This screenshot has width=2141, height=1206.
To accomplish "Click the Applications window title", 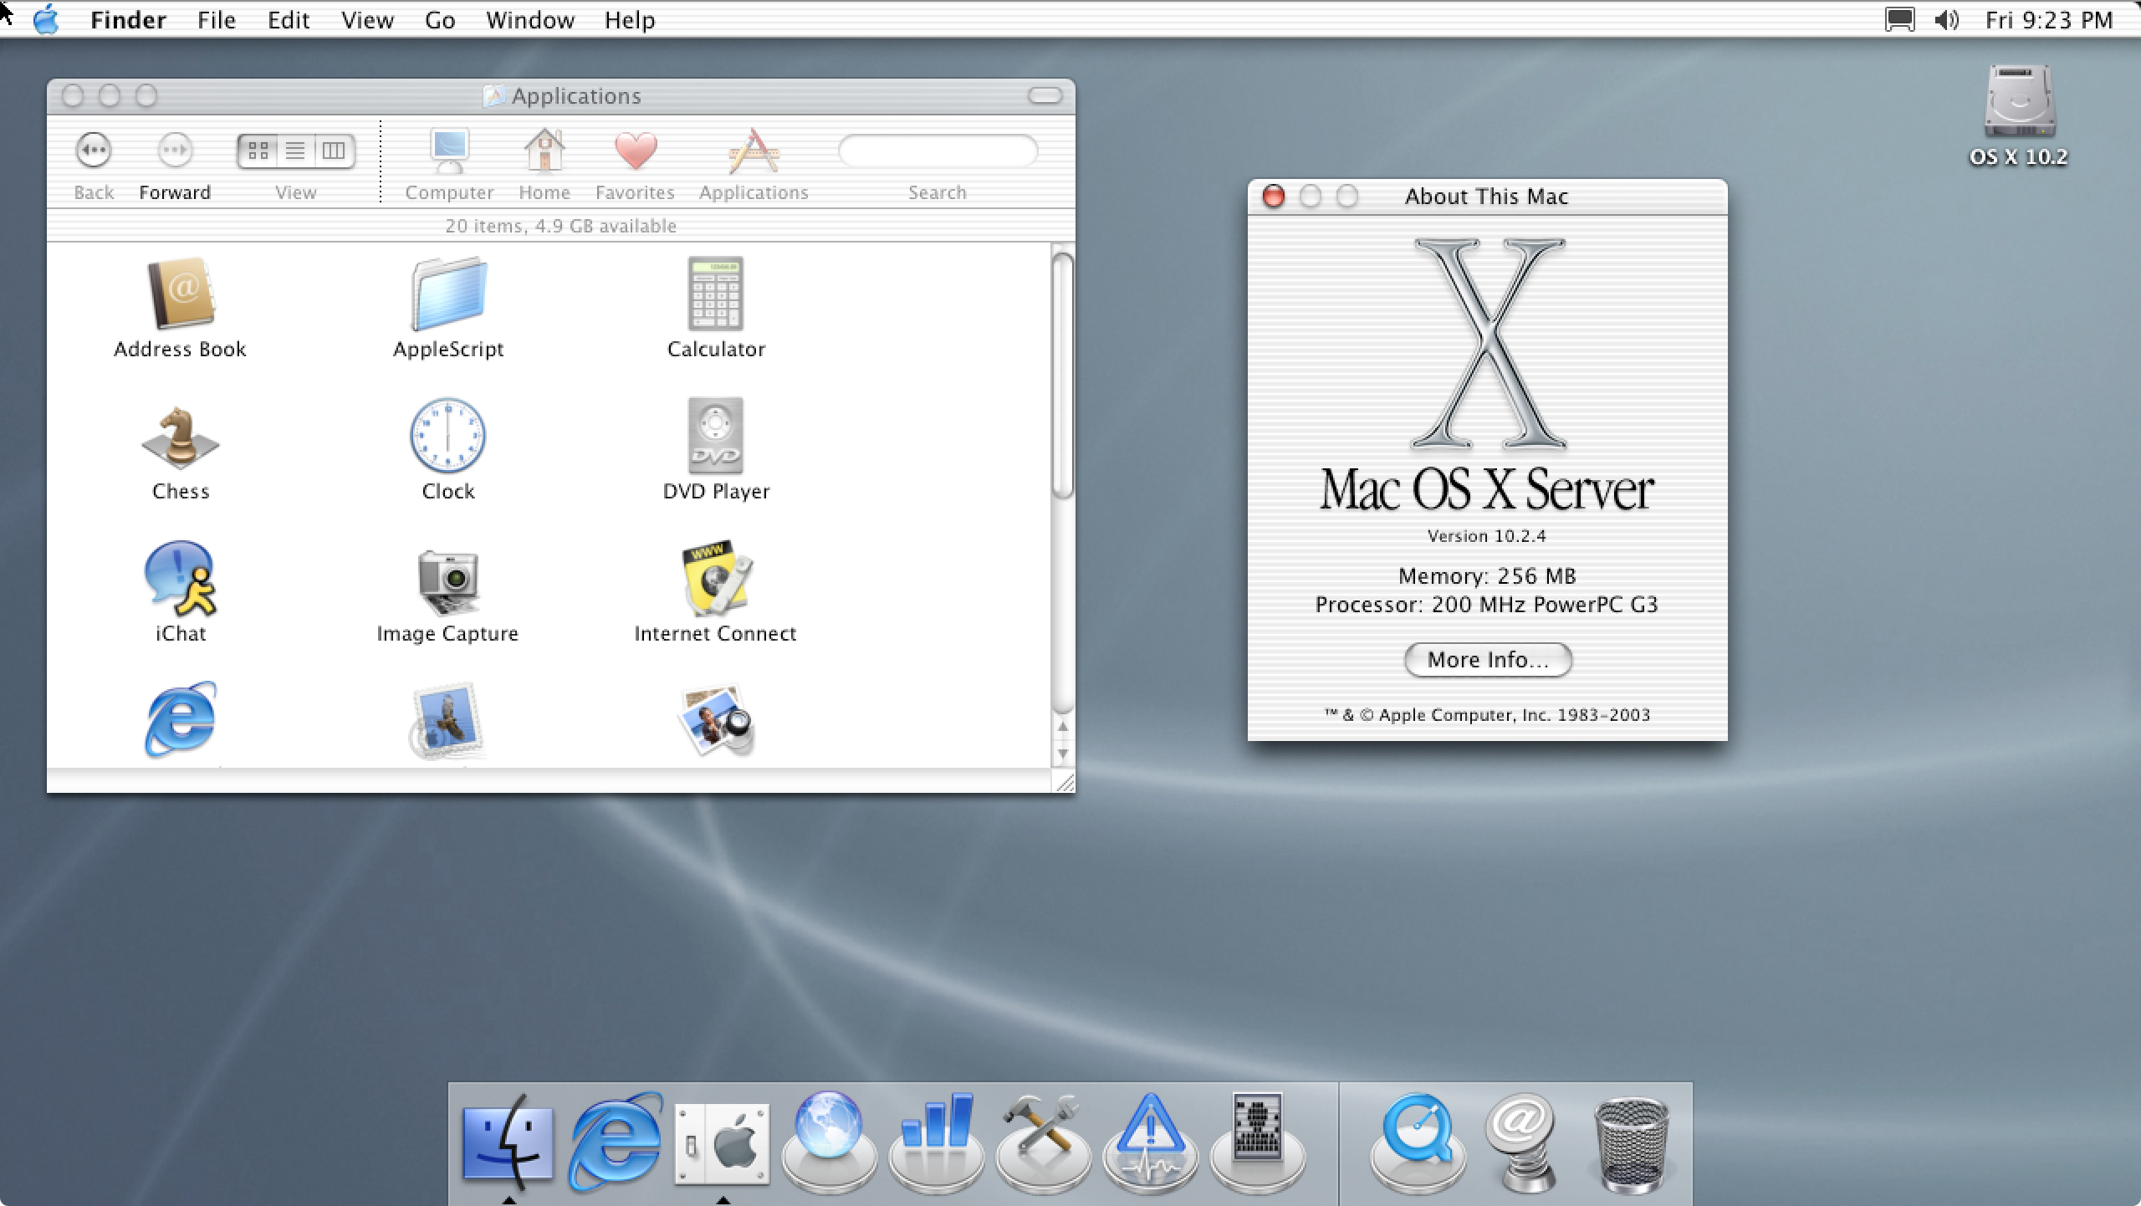I will pyautogui.click(x=576, y=96).
